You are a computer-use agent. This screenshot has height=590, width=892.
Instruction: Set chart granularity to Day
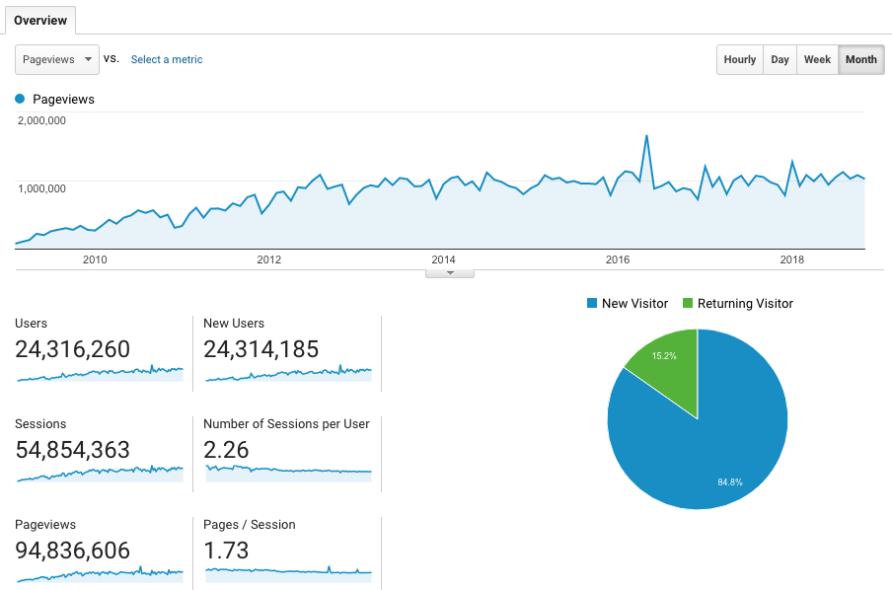point(780,59)
